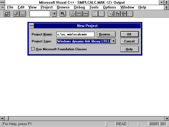The width and height of the screenshot is (169, 127).
Task: Open the Project menu
Action: [46, 7]
